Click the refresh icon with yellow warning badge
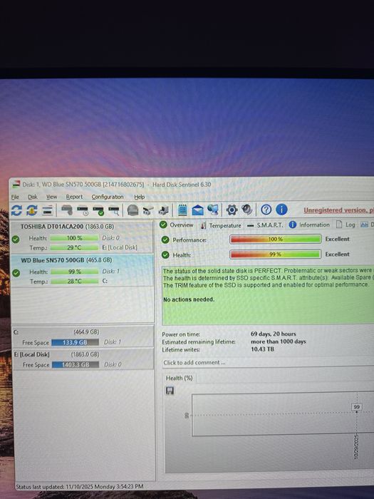 [32, 210]
